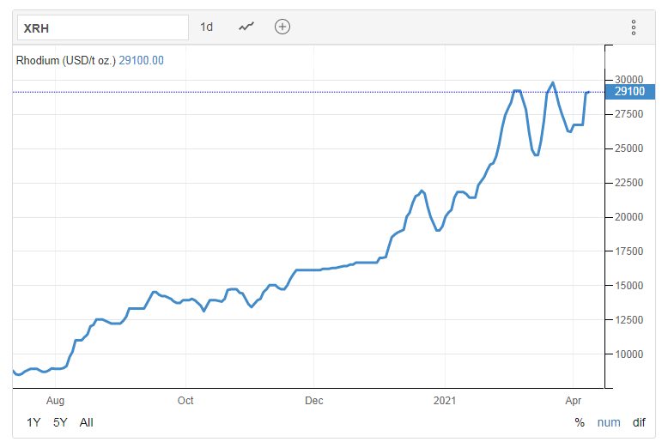The image size is (668, 448).
Task: Open the 1d interval dropdown
Action: [x=206, y=27]
